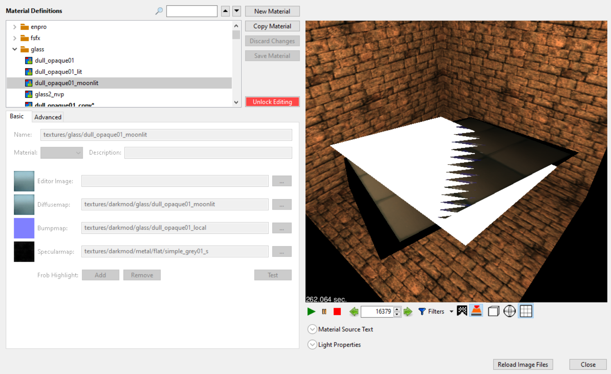The image size is (611, 374).
Task: Click the Copy Material button
Action: (272, 26)
